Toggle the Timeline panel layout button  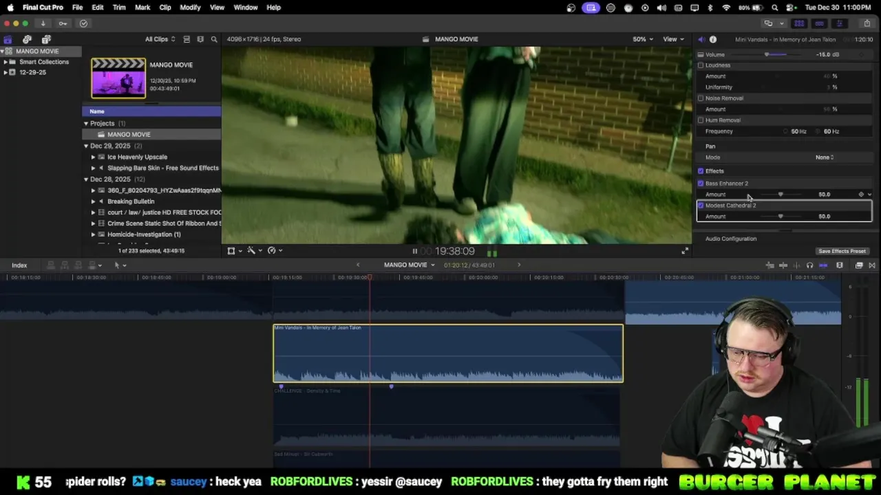pos(819,23)
